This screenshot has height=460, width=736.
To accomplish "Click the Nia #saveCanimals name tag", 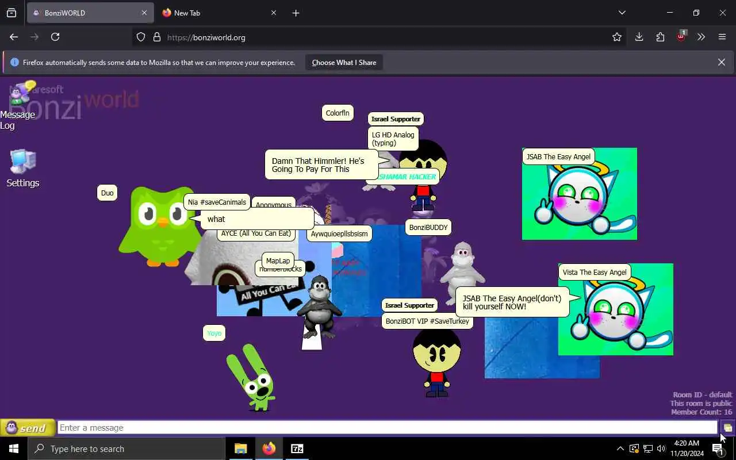I will click(217, 202).
